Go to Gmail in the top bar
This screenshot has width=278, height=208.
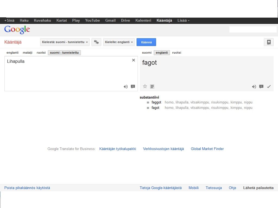(x=110, y=20)
